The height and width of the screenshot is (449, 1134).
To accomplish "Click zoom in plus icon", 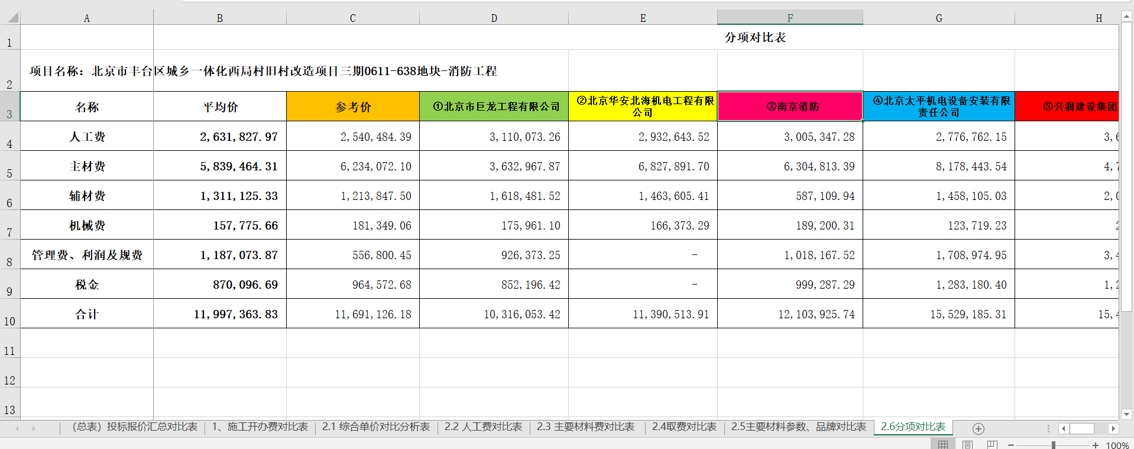I will click(x=1096, y=445).
